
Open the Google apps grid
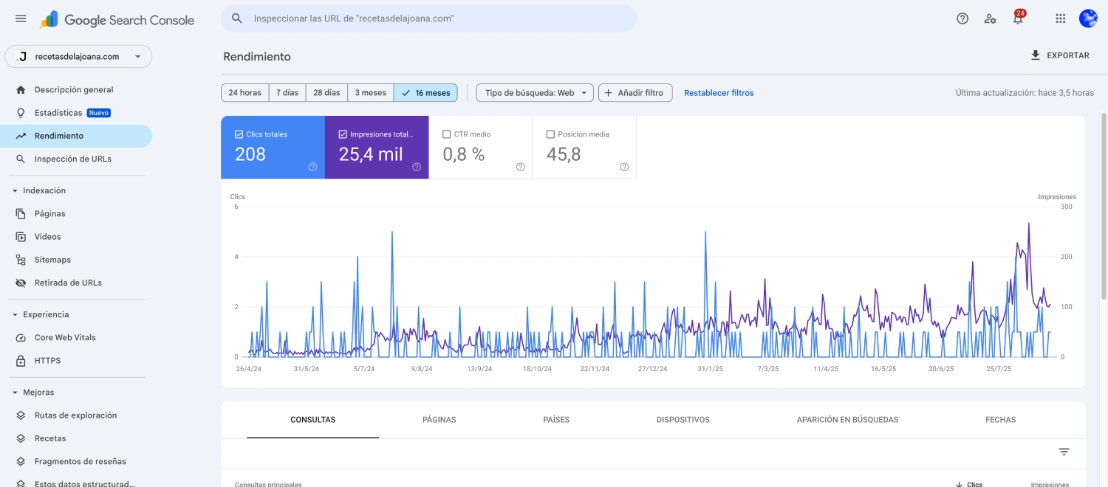pyautogui.click(x=1061, y=18)
